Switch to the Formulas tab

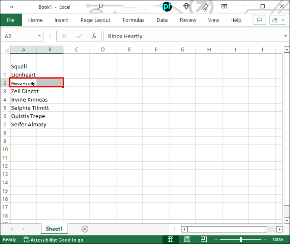tap(134, 20)
